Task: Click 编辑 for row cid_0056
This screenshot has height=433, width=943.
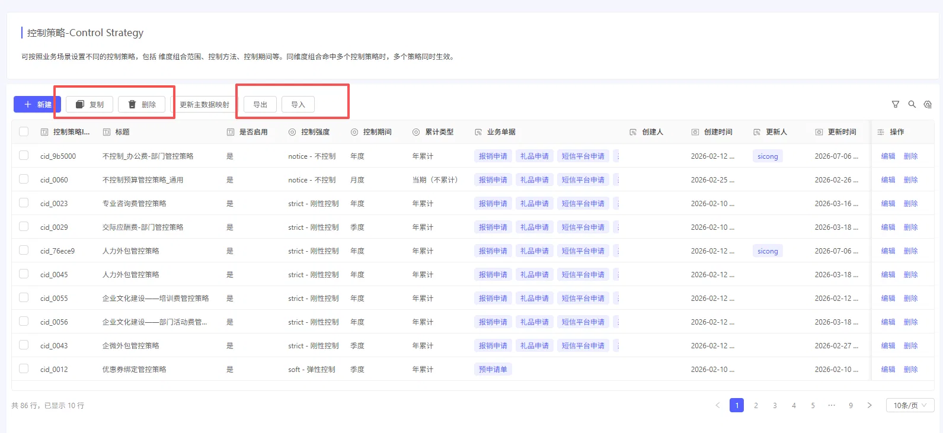Action: click(888, 322)
